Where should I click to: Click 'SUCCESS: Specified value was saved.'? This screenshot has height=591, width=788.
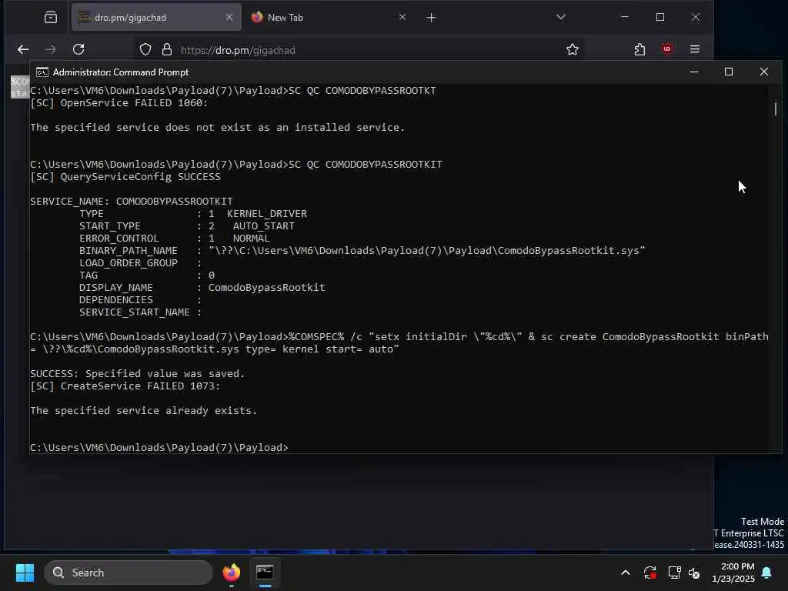pyautogui.click(x=137, y=374)
